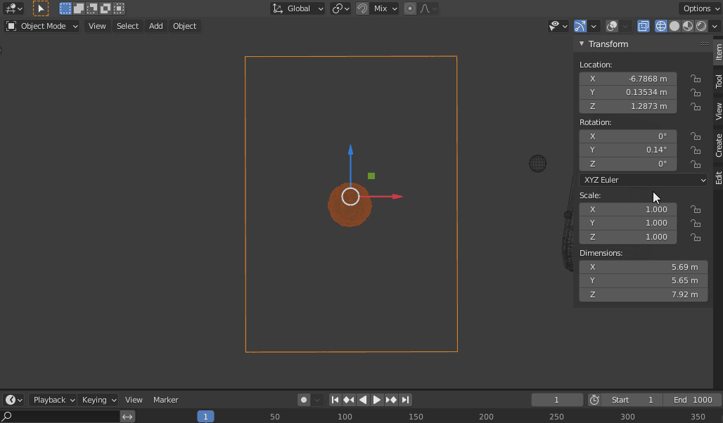Select the Tweak/Select tool in the toolbar

point(40,8)
